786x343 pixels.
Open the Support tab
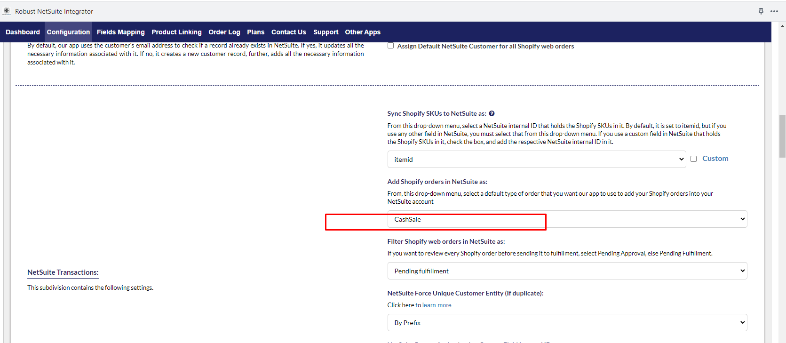coord(326,32)
